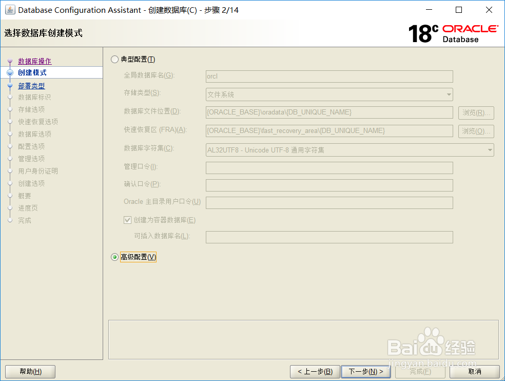Select the 数据库操作 step link
Screen dimensions: 505x381
(x=34, y=61)
